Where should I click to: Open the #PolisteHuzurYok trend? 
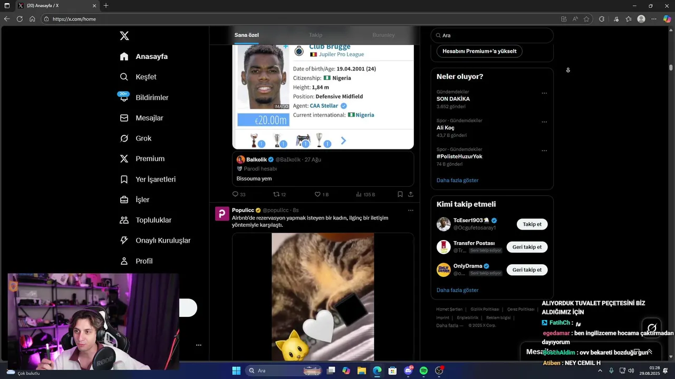pos(459,156)
